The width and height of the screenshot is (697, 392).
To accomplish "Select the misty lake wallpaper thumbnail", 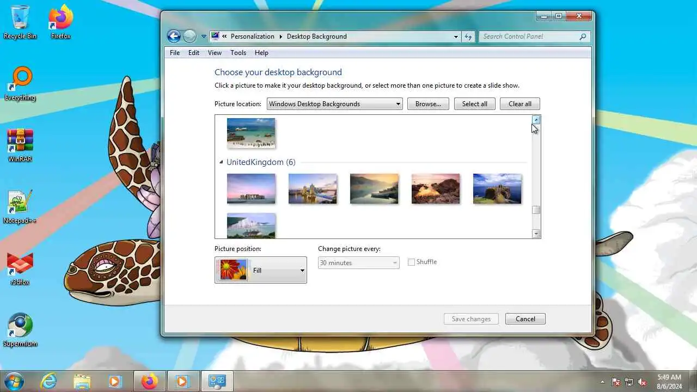I will click(374, 188).
